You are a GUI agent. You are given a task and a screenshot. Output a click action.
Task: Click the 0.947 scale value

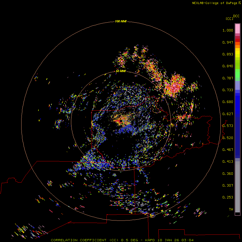pos(228,42)
